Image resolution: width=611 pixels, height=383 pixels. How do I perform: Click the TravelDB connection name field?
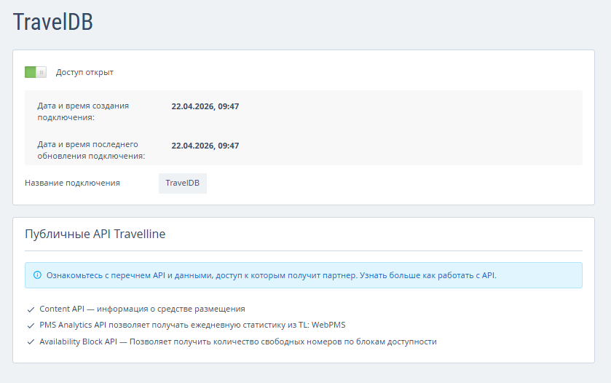tap(183, 183)
